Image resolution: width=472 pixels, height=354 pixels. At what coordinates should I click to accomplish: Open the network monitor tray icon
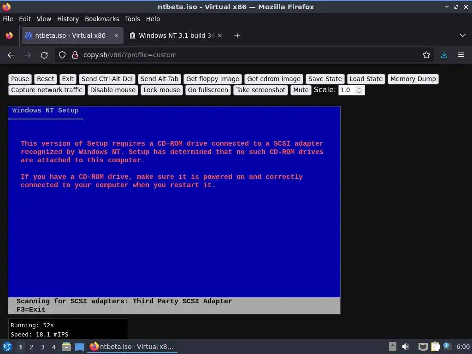coord(423,347)
